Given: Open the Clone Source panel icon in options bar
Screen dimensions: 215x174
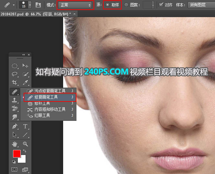Looking at the screenshot, I should point(38,5).
